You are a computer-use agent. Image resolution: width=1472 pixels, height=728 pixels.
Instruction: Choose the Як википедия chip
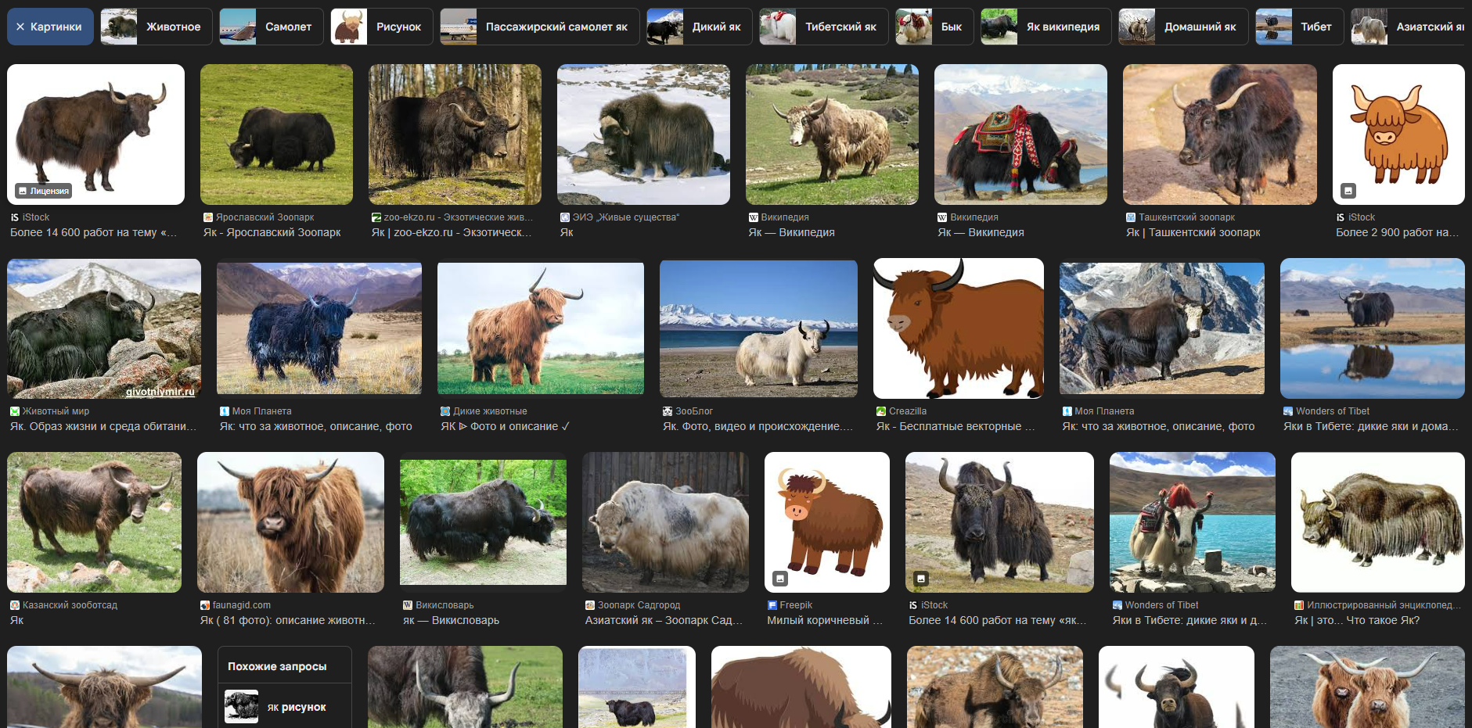tap(1046, 27)
